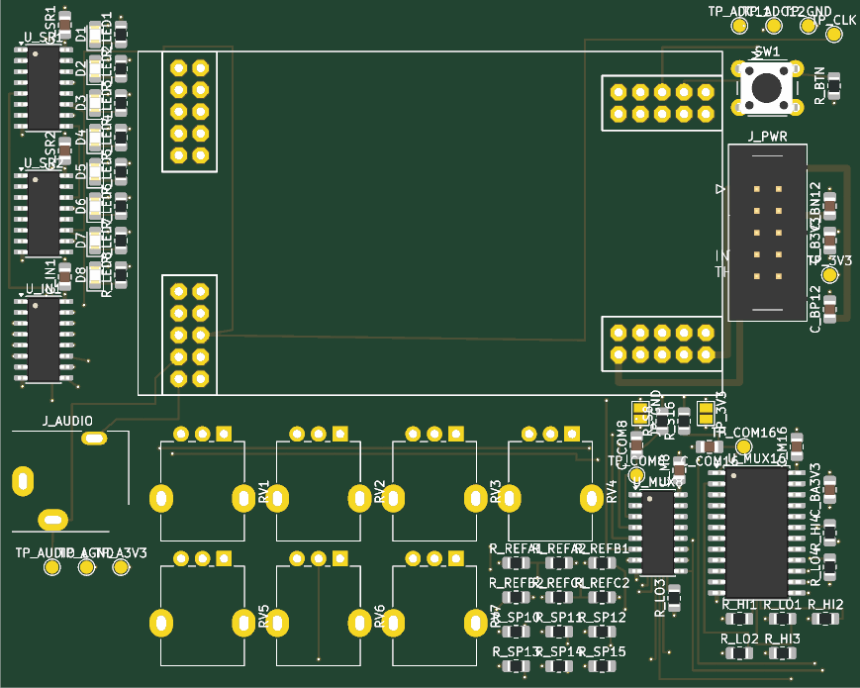Select the U_SR2 shift register chip
The height and width of the screenshot is (688, 860).
click(44, 214)
